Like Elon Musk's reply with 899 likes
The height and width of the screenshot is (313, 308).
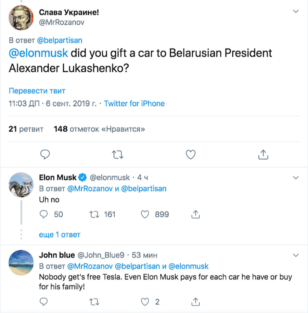(145, 214)
